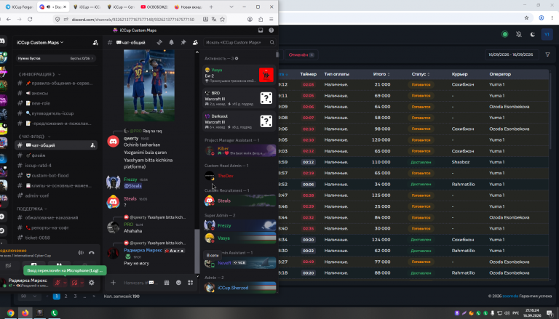
Task: Click the invite members icon beside server name
Action: click(x=95, y=42)
